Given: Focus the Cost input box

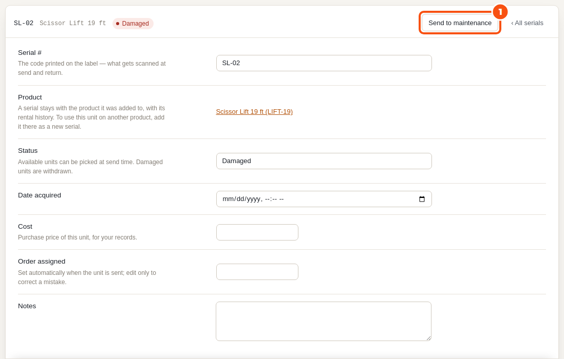Looking at the screenshot, I should tap(257, 232).
